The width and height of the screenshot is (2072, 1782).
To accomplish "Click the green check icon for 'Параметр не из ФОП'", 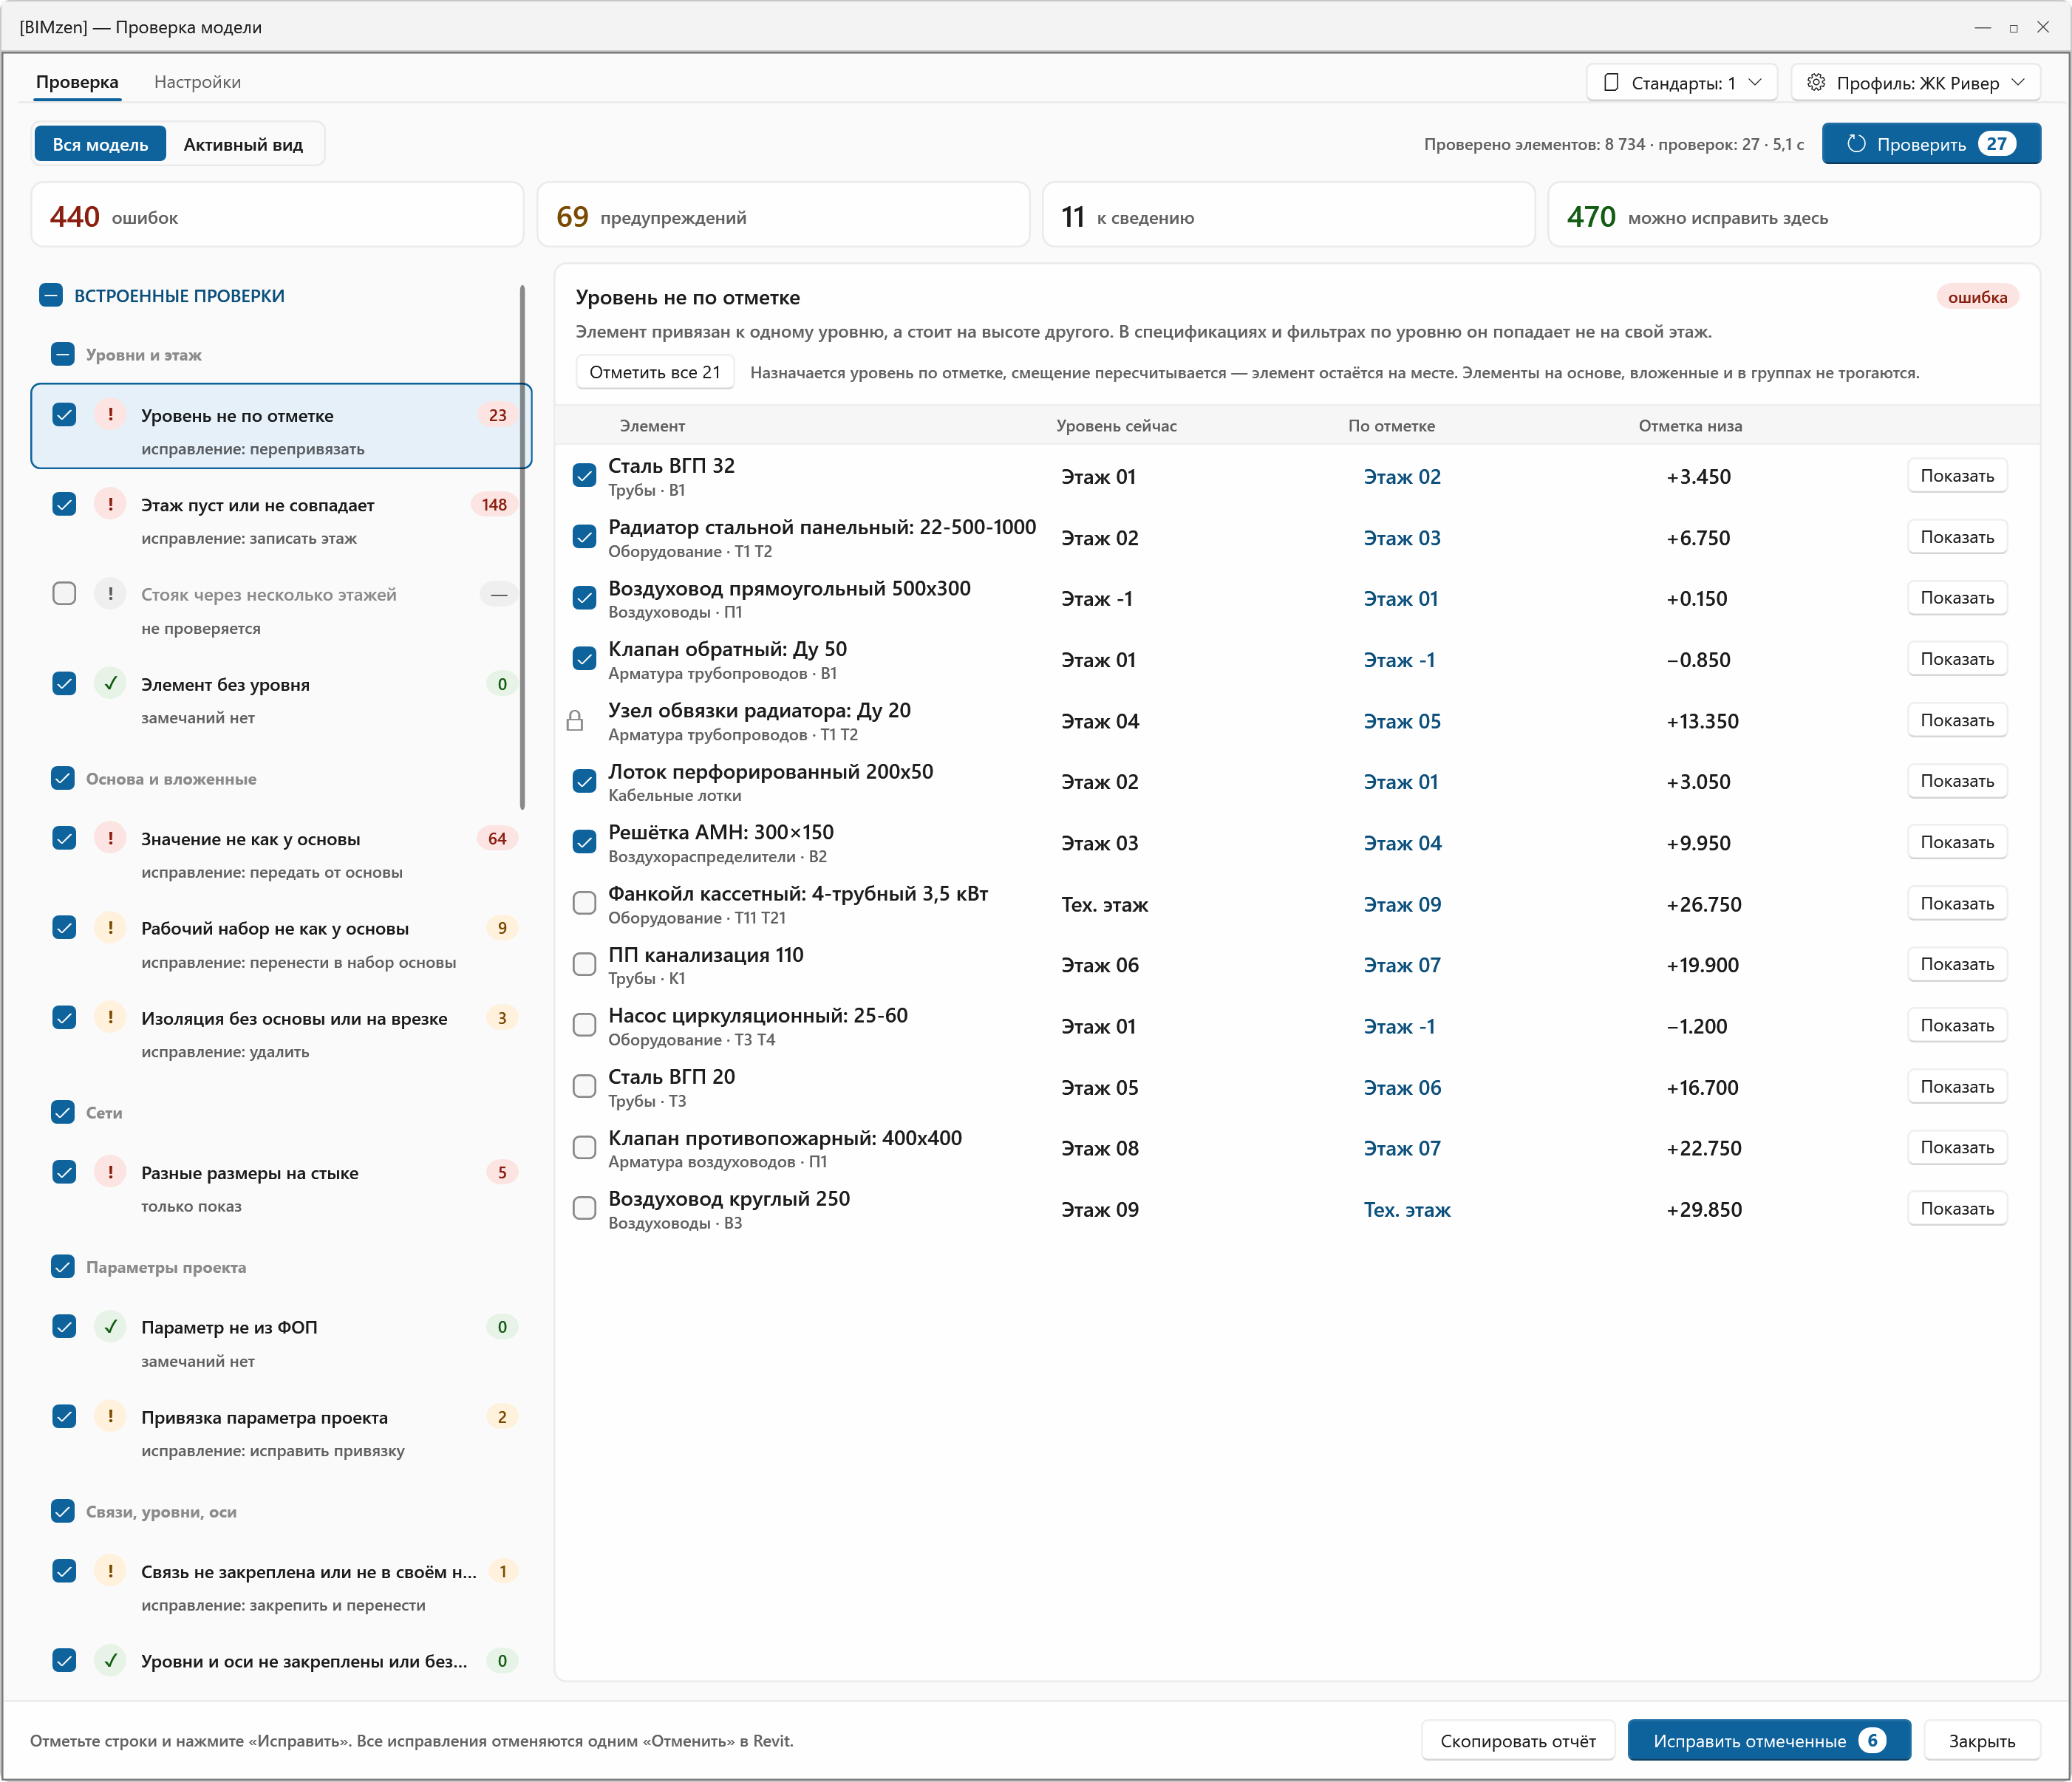I will pyautogui.click(x=110, y=1326).
